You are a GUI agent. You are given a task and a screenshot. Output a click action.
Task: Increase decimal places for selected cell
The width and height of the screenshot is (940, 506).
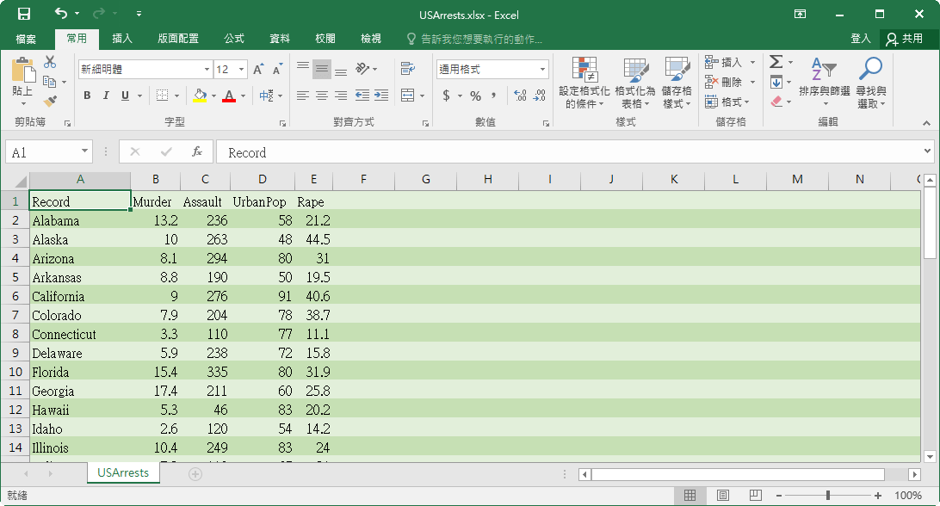click(x=520, y=97)
